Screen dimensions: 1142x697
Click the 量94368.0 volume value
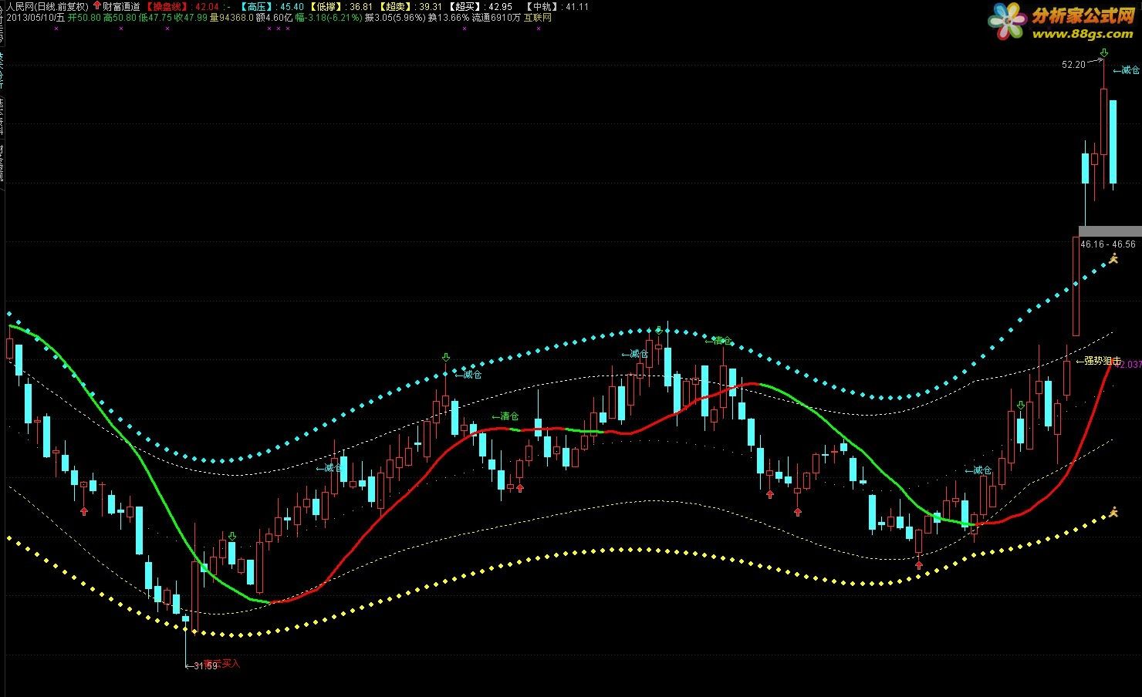(x=231, y=18)
